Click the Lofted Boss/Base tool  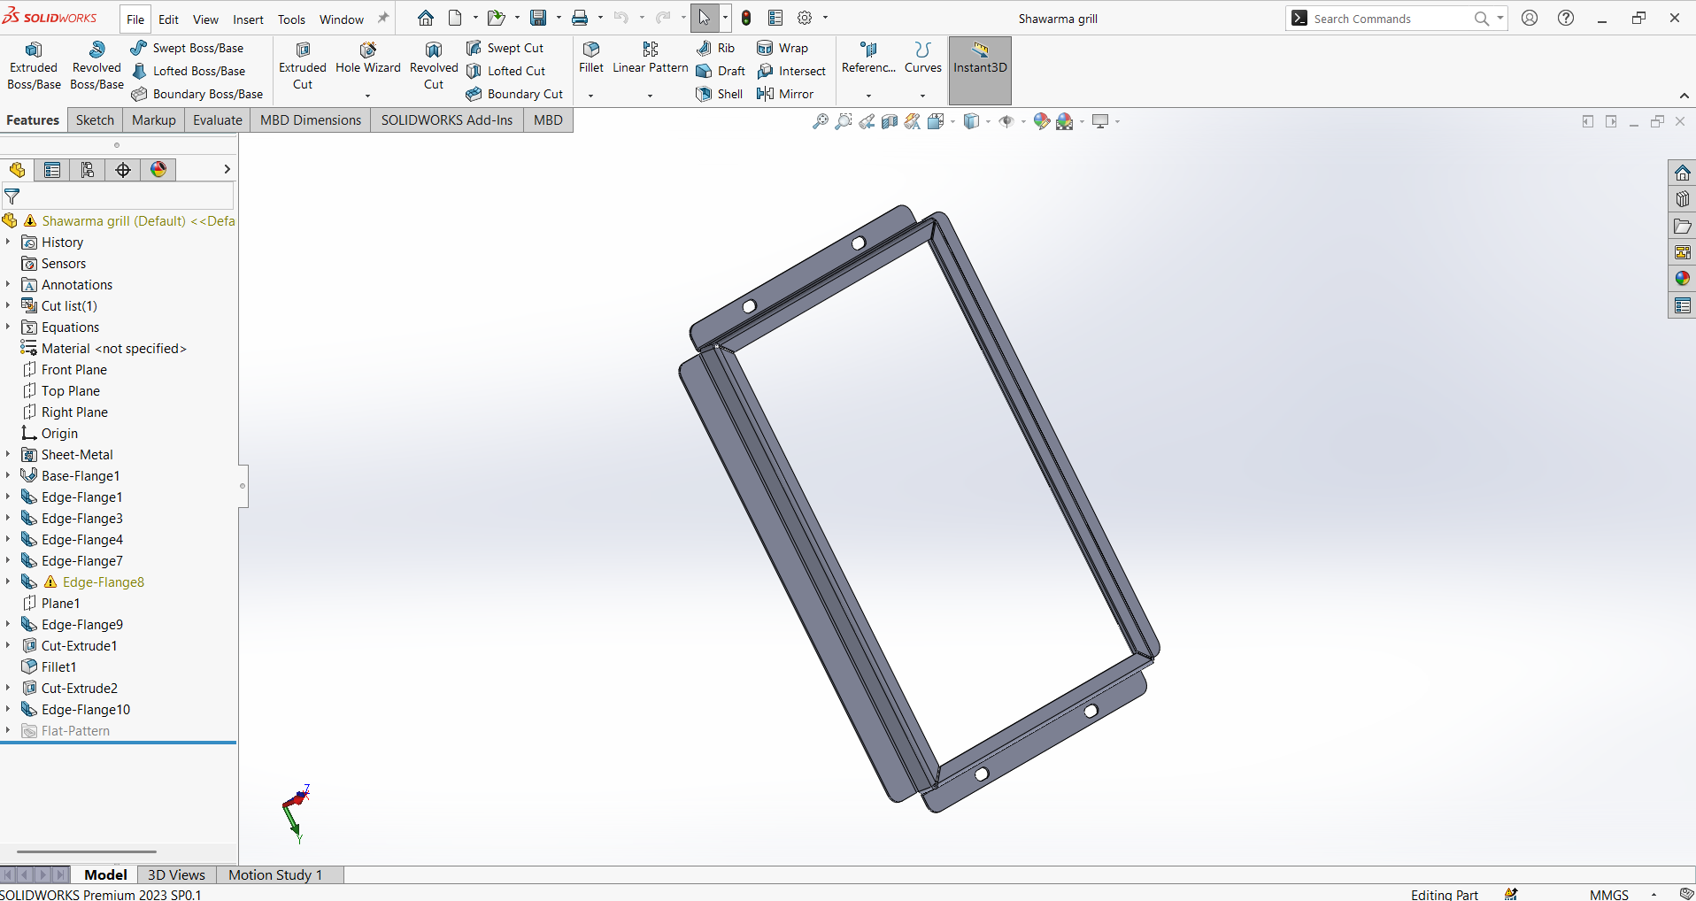[188, 71]
